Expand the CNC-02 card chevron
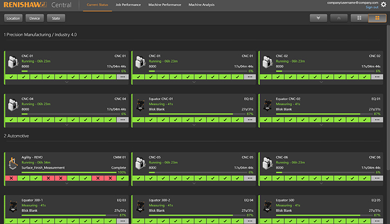The height and width of the screenshot is (224, 390). (321, 82)
